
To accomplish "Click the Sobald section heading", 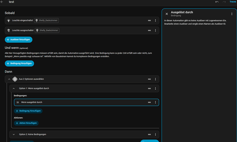I will click(10, 13).
